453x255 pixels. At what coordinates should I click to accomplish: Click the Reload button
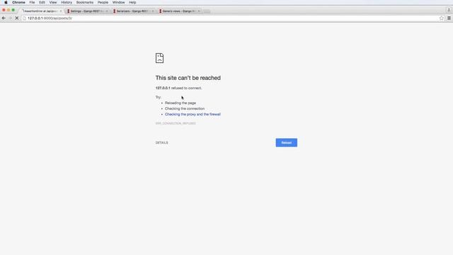(286, 142)
